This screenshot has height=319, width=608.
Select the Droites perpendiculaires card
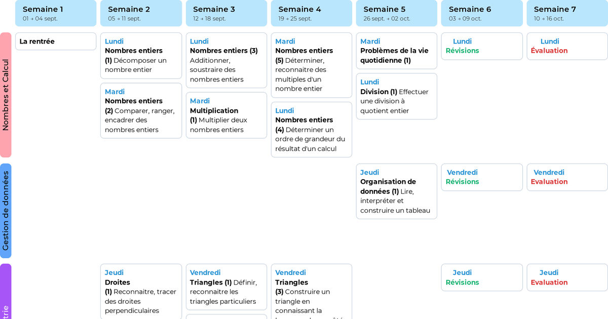click(x=141, y=292)
